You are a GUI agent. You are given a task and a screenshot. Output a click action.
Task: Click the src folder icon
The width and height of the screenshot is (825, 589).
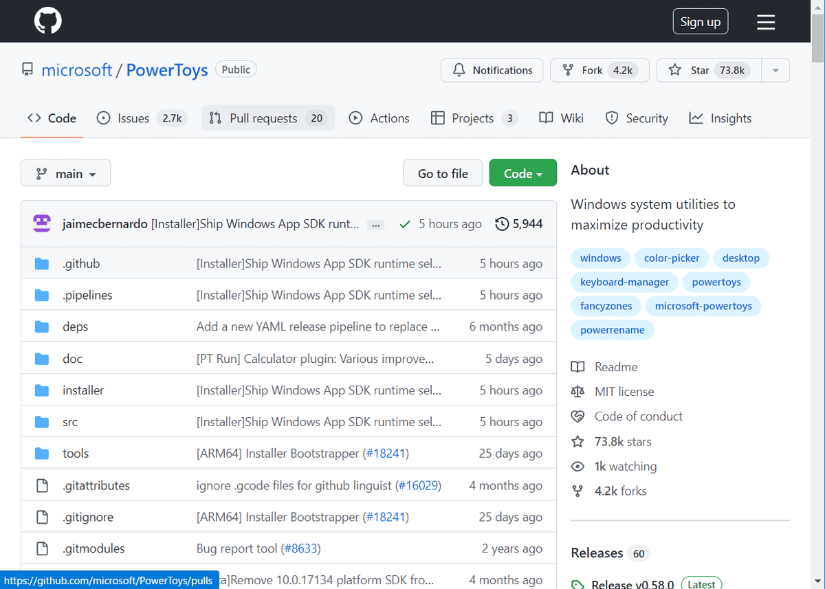pos(42,421)
